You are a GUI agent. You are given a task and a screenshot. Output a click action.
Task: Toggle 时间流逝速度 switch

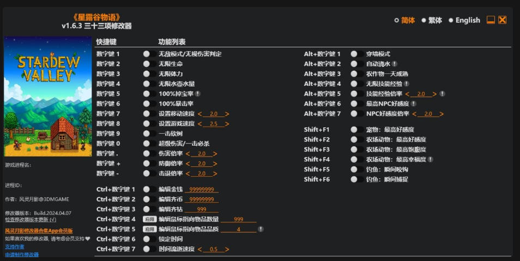149,248
